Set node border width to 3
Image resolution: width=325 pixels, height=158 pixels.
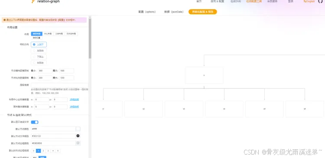pos(48,151)
